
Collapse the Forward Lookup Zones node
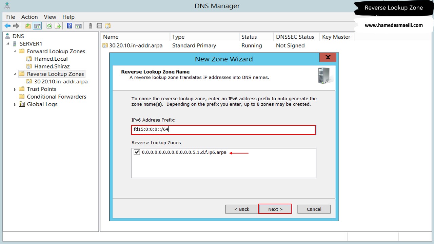click(15, 51)
